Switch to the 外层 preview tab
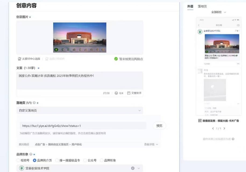This screenshot has height=172, width=246. pyautogui.click(x=190, y=6)
